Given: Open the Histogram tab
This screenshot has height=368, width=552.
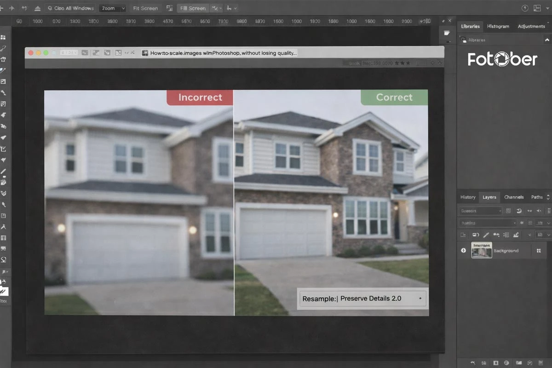Looking at the screenshot, I should coord(498,26).
